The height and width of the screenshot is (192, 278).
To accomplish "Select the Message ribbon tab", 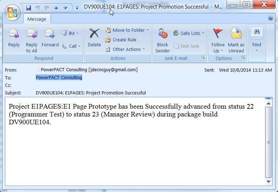I will [37, 19].
